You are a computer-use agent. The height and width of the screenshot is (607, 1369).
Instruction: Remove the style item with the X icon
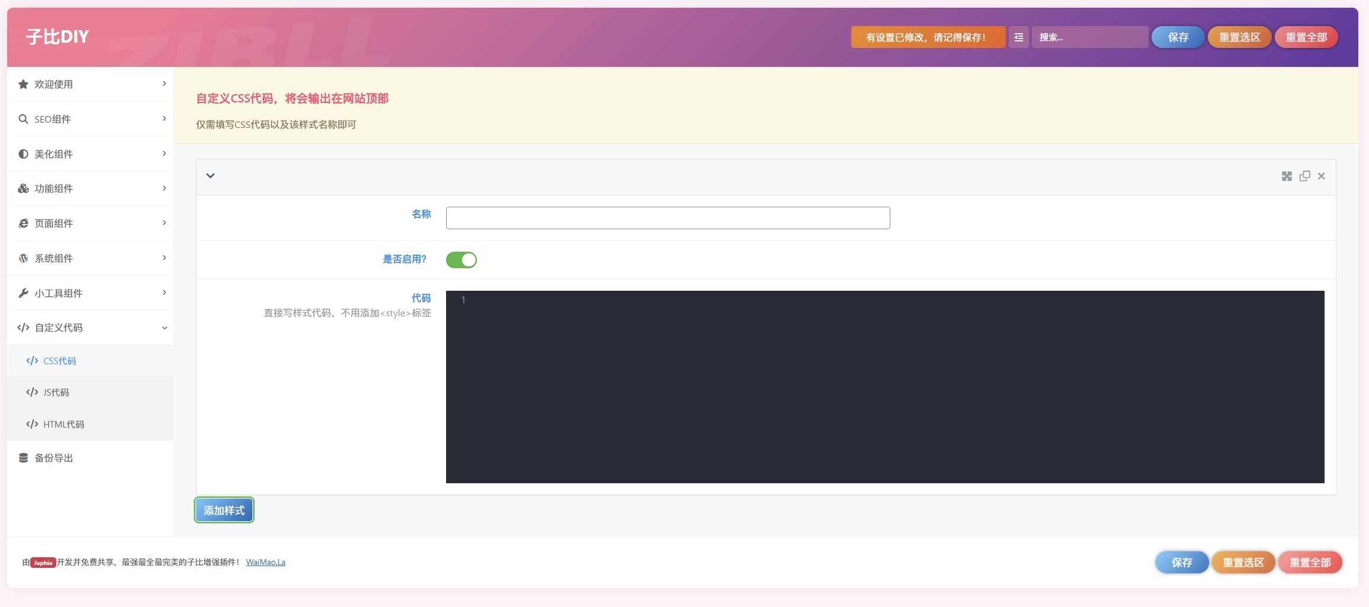1321,176
